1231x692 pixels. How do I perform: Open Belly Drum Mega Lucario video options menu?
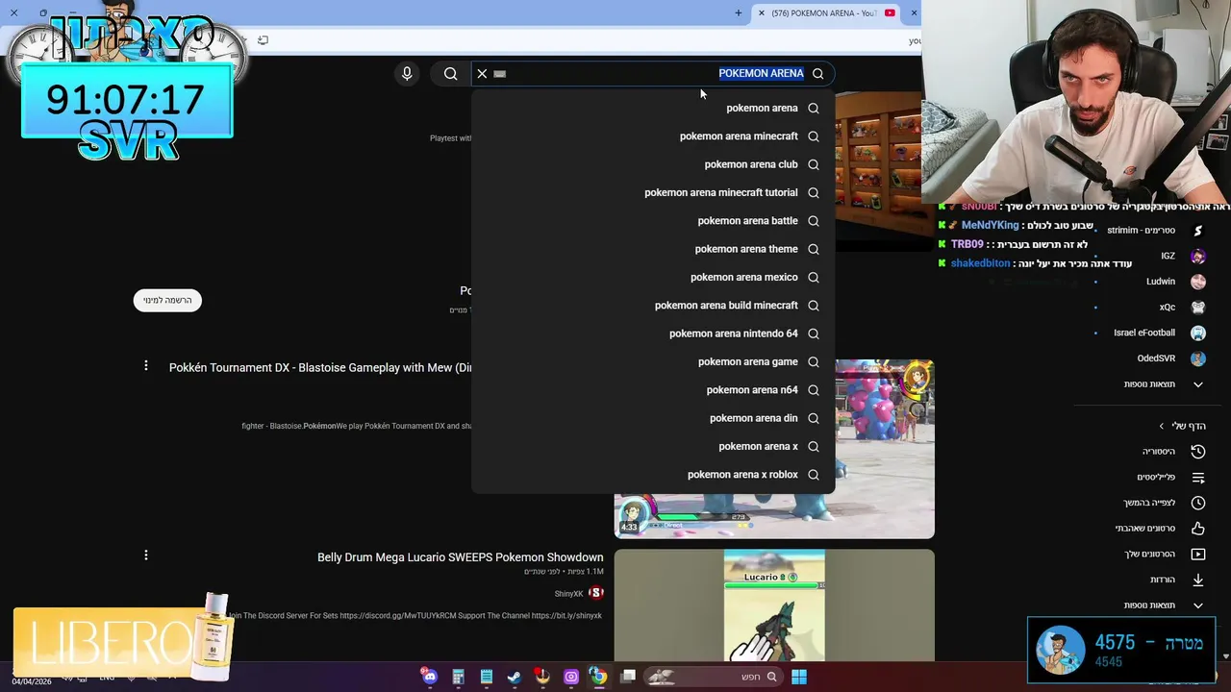[x=146, y=556]
